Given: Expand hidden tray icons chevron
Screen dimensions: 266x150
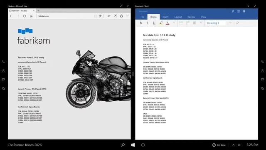Looking at the screenshot, I should click(x=234, y=145).
